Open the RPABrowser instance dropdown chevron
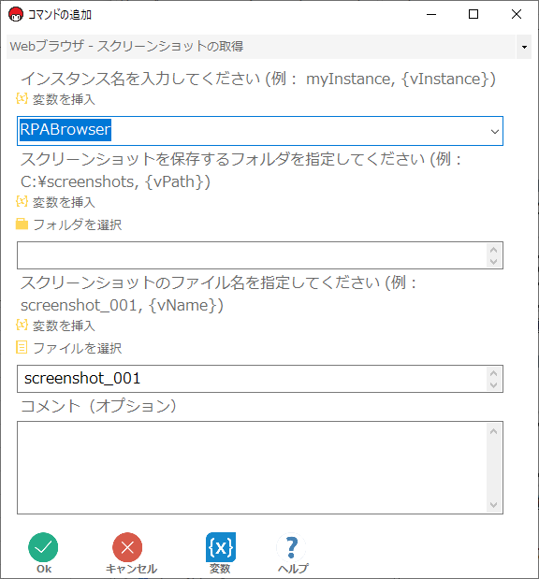The width and height of the screenshot is (539, 579). (495, 131)
